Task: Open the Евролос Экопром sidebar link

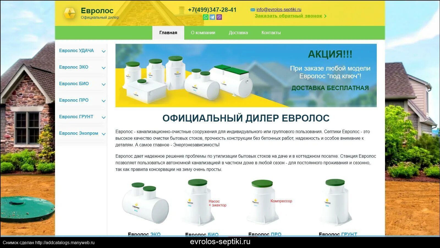Action: click(79, 133)
